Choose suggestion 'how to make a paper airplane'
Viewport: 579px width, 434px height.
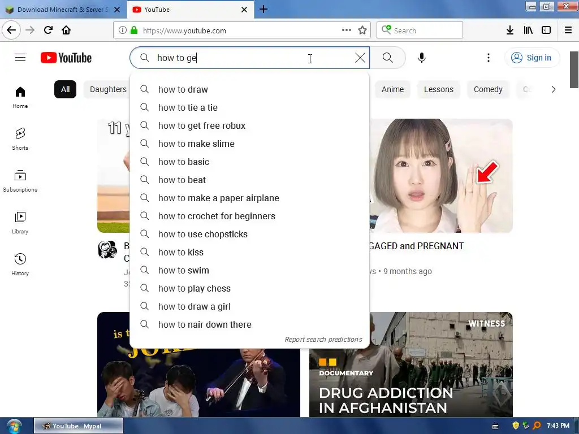click(x=249, y=198)
